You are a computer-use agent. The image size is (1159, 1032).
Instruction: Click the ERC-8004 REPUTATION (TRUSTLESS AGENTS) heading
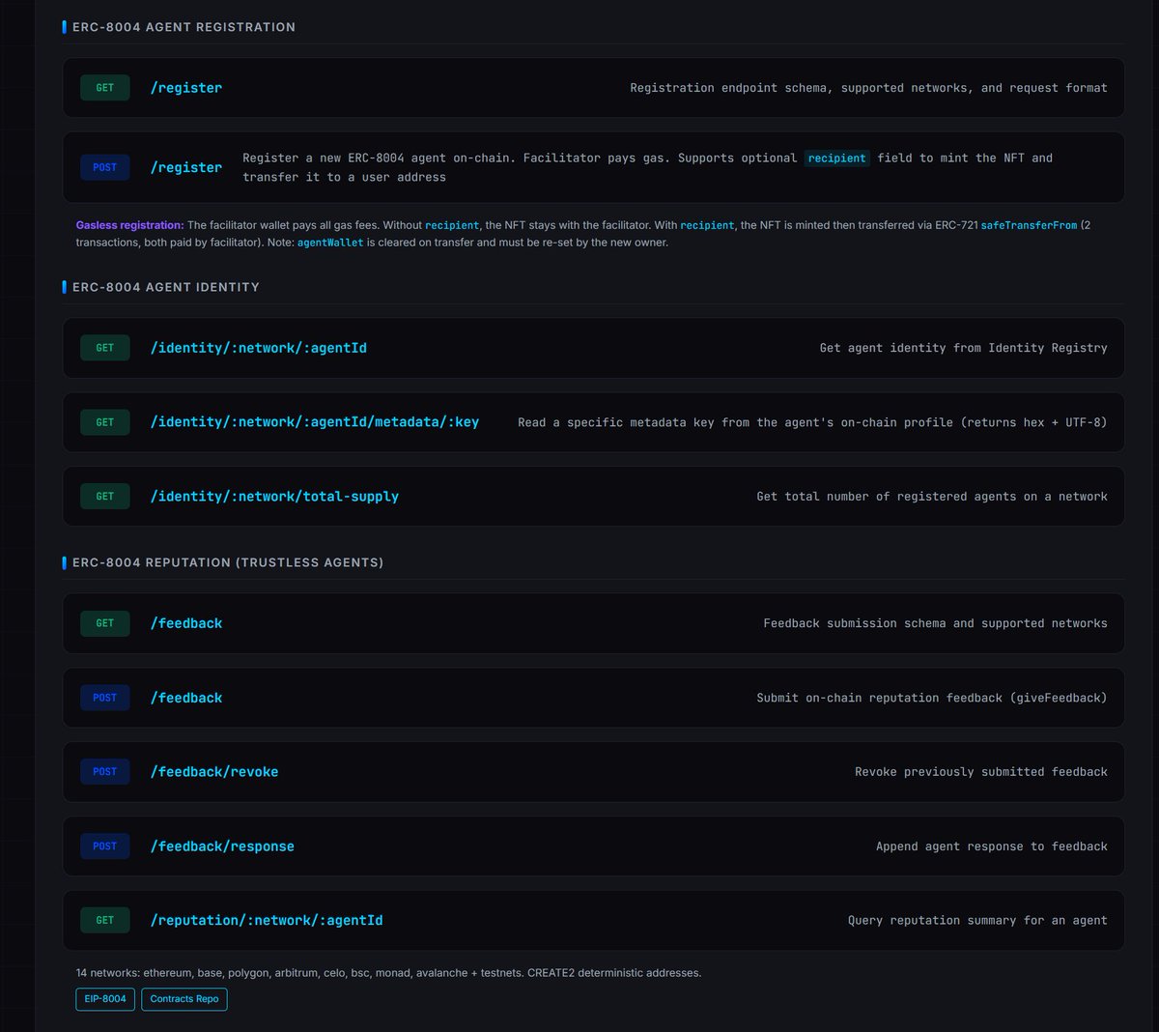point(228,562)
